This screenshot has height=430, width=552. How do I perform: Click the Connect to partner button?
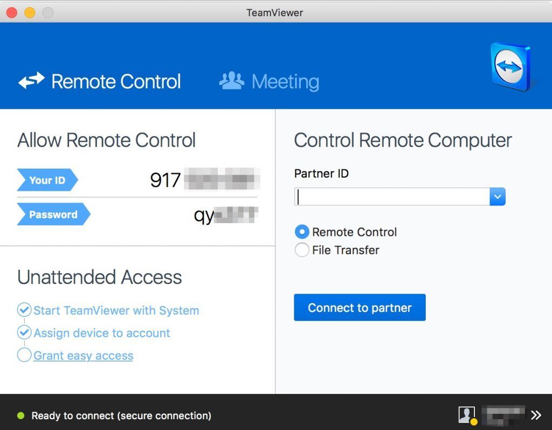coord(360,308)
